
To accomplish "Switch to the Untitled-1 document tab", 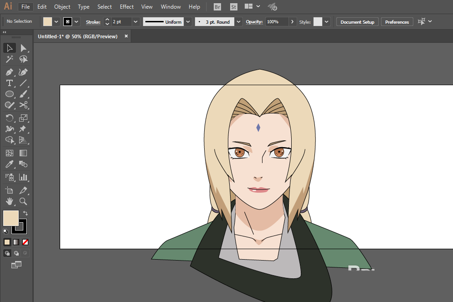I will point(78,36).
